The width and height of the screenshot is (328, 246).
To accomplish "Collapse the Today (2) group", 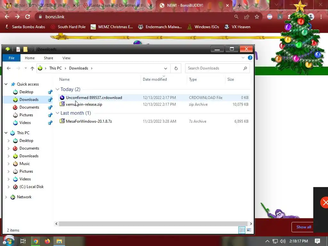I will [57, 89].
